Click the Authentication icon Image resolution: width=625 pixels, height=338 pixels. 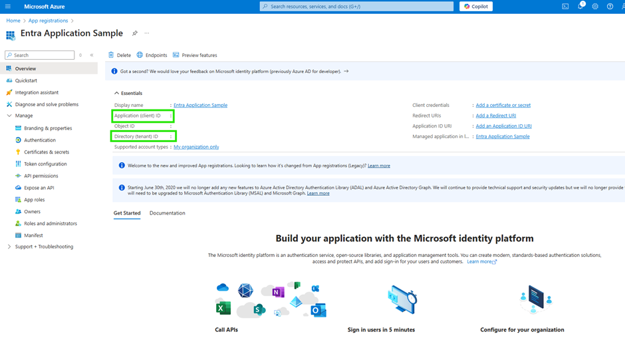[18, 140]
